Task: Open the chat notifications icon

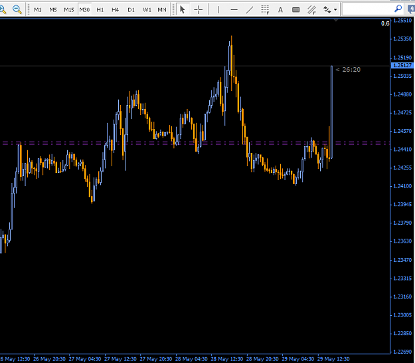Action: 412,9
